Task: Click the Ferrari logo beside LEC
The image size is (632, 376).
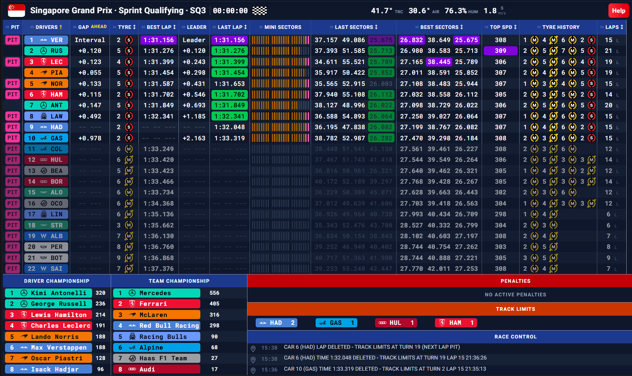Action: click(x=43, y=62)
